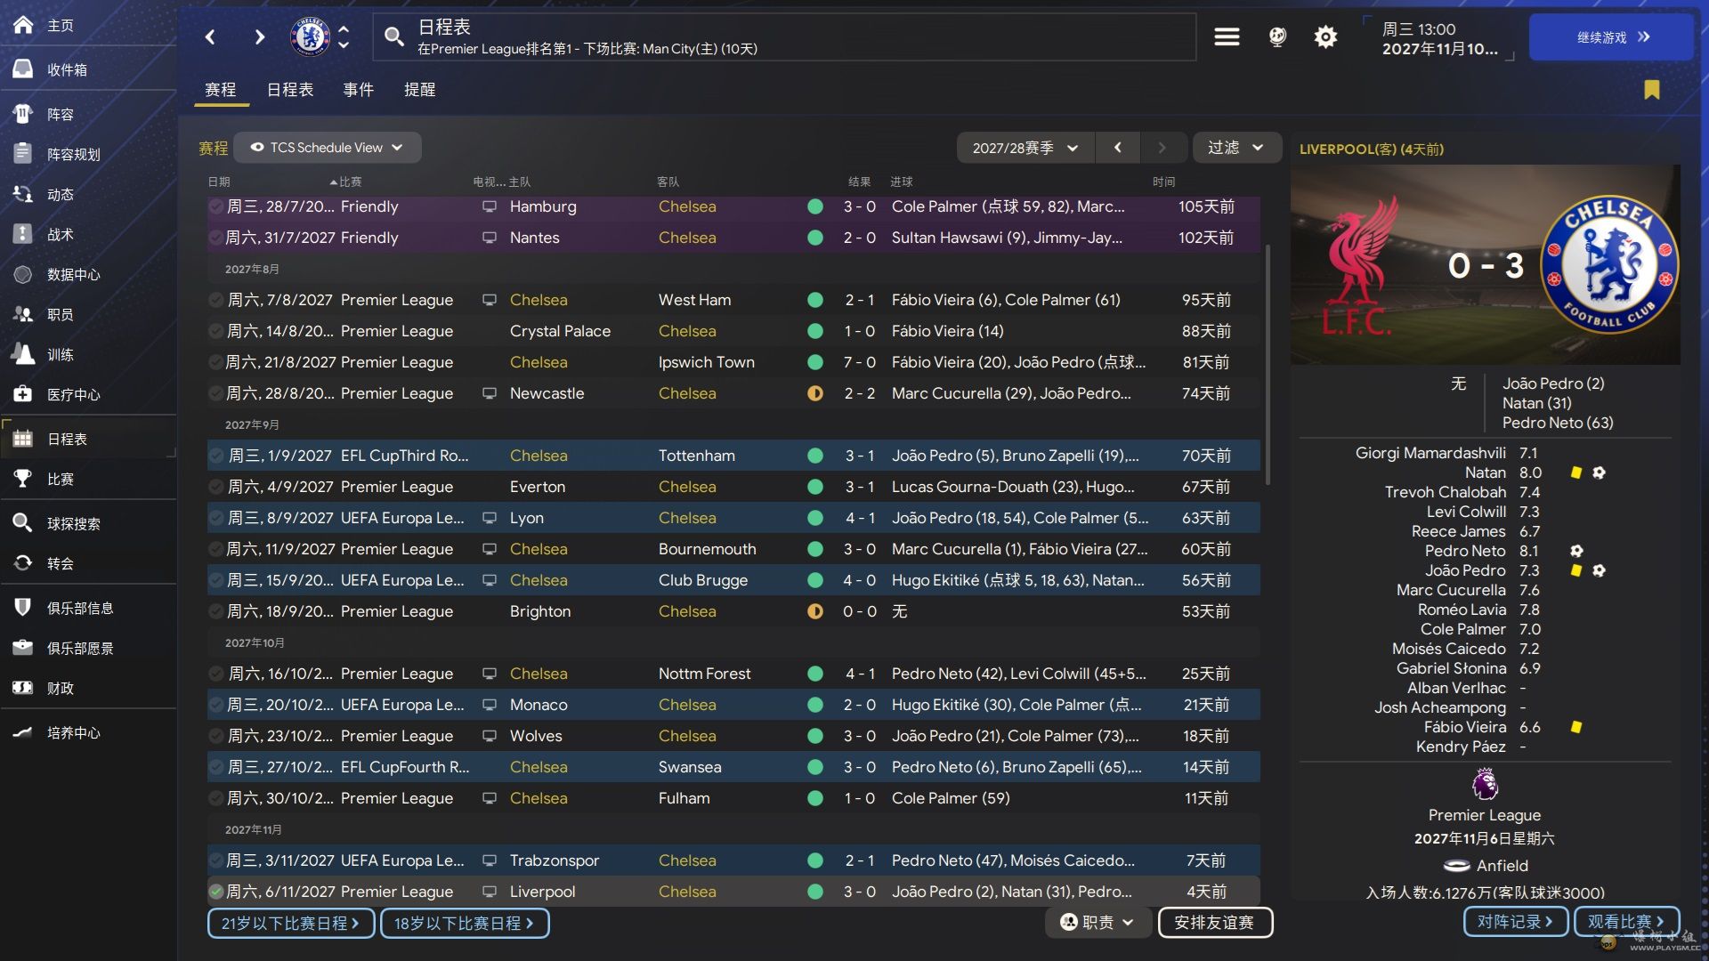Go to previous season with left chevron
The image size is (1709, 961).
(x=1118, y=148)
